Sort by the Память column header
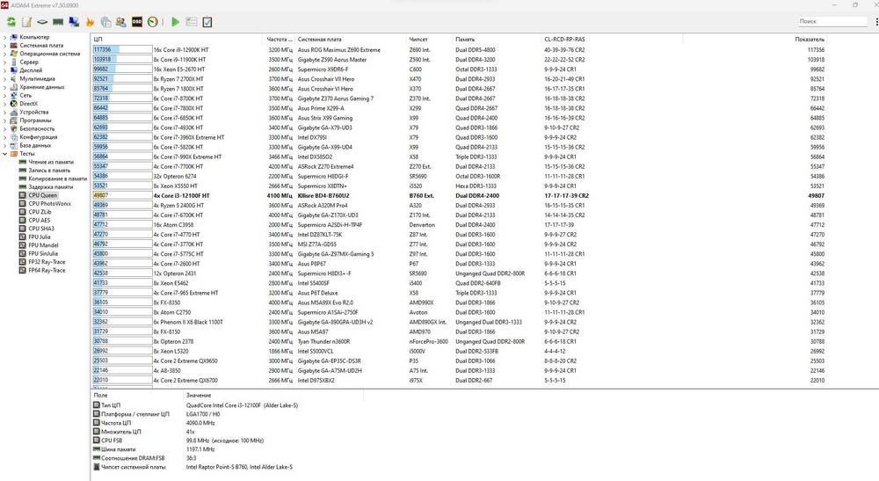 tap(497, 40)
